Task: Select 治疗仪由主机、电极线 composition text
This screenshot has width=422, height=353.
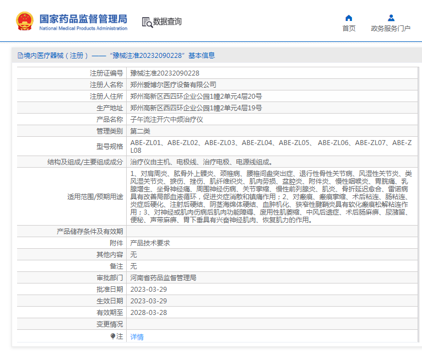Action: (x=201, y=162)
